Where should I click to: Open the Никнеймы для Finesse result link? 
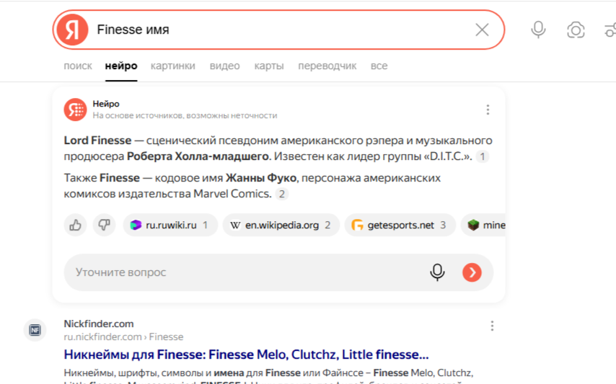246,354
